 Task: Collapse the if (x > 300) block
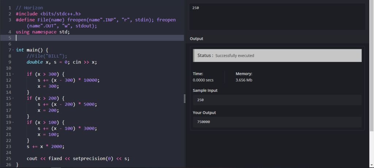[x=13, y=74]
